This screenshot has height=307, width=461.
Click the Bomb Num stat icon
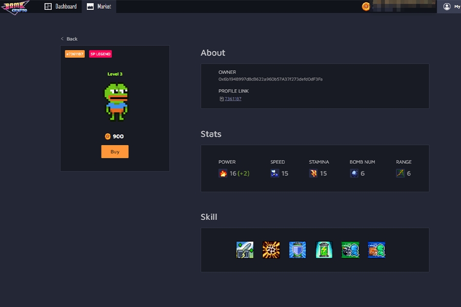point(354,173)
